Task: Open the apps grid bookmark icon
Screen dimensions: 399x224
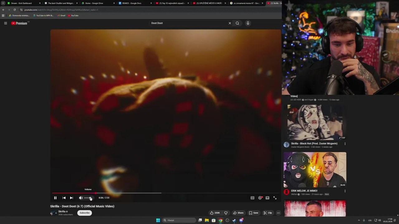Action: (3, 16)
